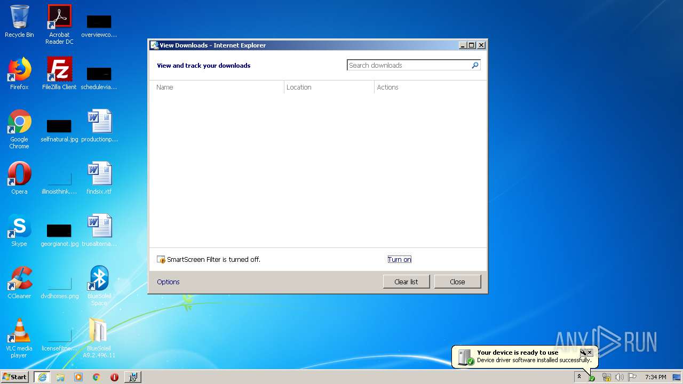This screenshot has height=384, width=683.
Task: Sort downloads by Name column
Action: tap(217, 87)
